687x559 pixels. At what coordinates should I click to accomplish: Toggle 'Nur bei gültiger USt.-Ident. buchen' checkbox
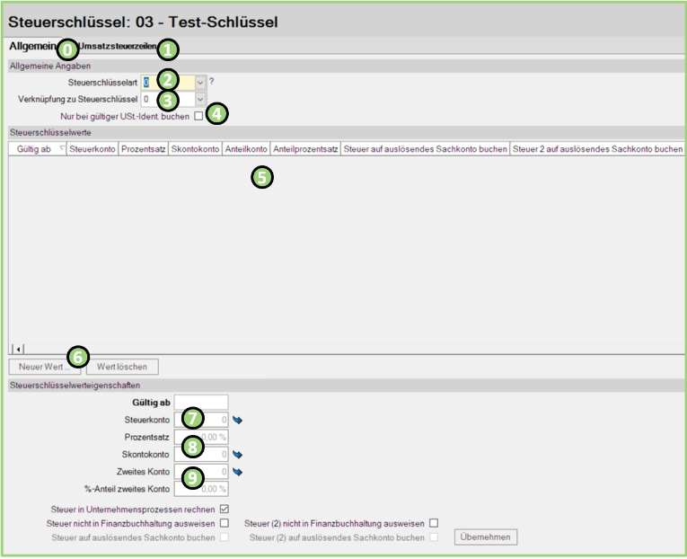click(198, 116)
